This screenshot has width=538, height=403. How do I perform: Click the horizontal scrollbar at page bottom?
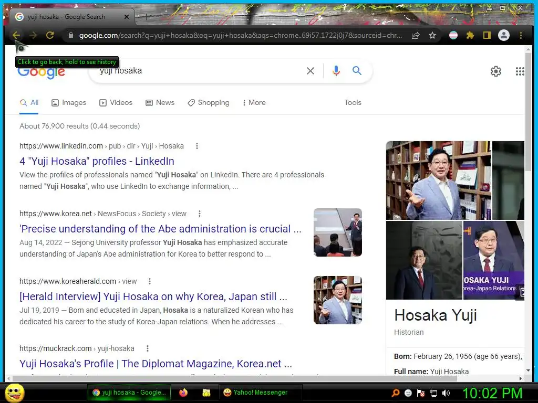coord(235,378)
